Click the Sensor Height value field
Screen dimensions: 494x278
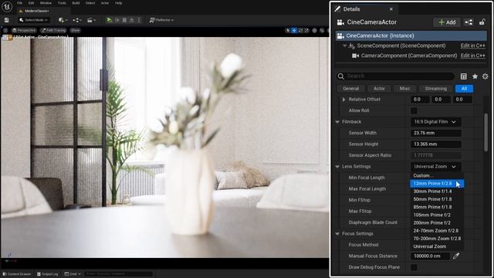[436, 144]
